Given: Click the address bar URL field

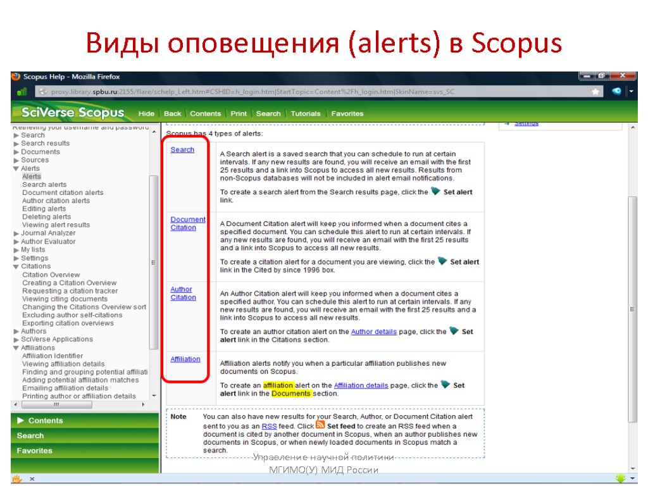Looking at the screenshot, I should pyautogui.click(x=318, y=91).
